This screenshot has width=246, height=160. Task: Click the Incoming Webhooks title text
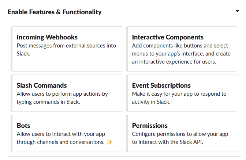click(47, 37)
